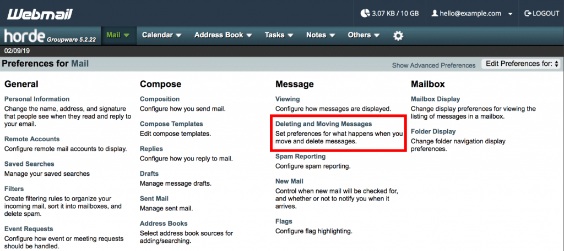
Task: Expand the Tasks menu
Action: [x=278, y=35]
